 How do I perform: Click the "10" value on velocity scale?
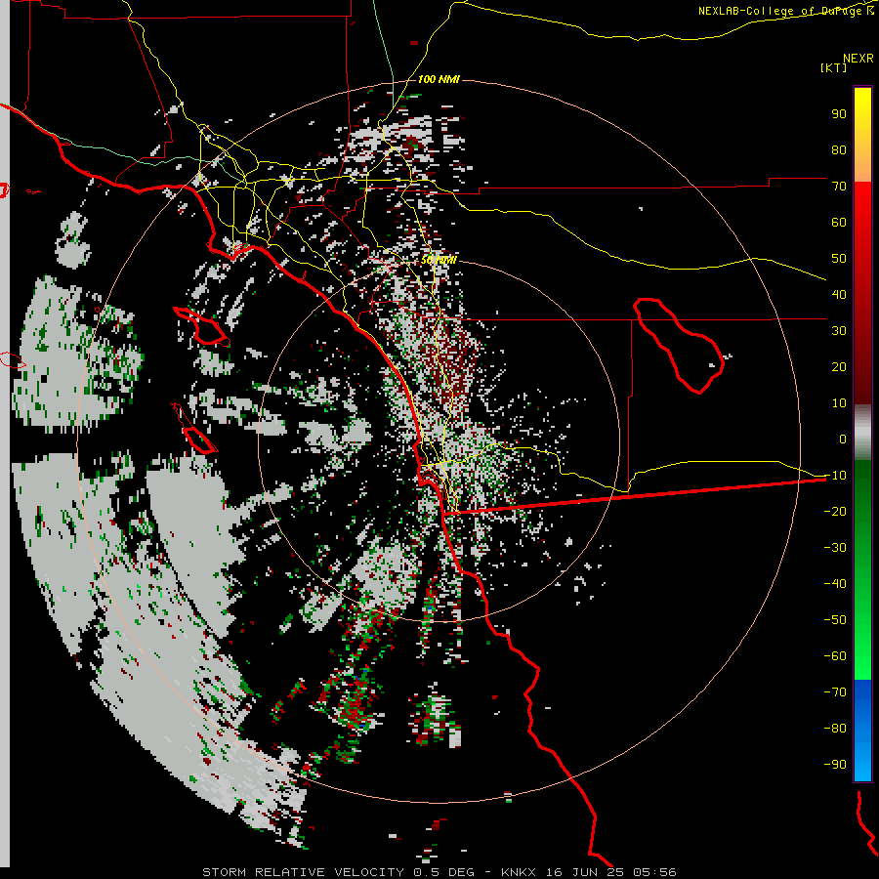pos(839,403)
